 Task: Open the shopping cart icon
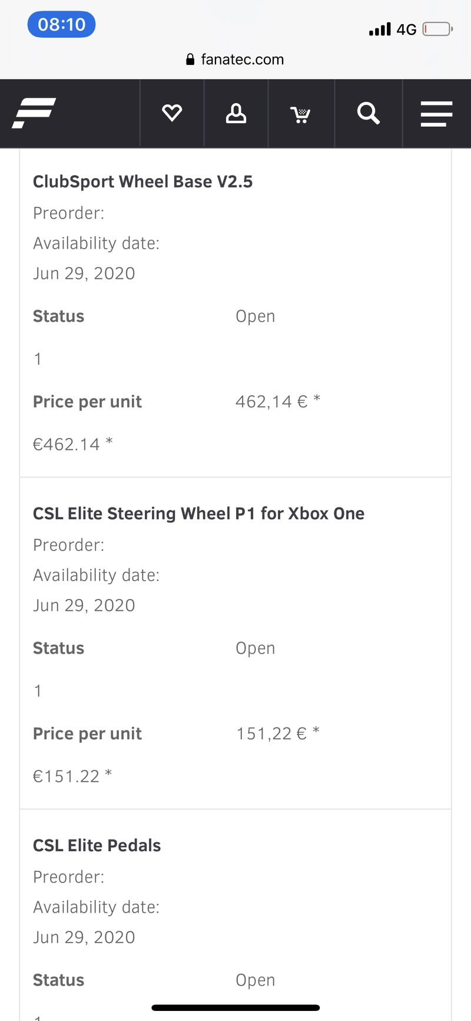tap(301, 114)
